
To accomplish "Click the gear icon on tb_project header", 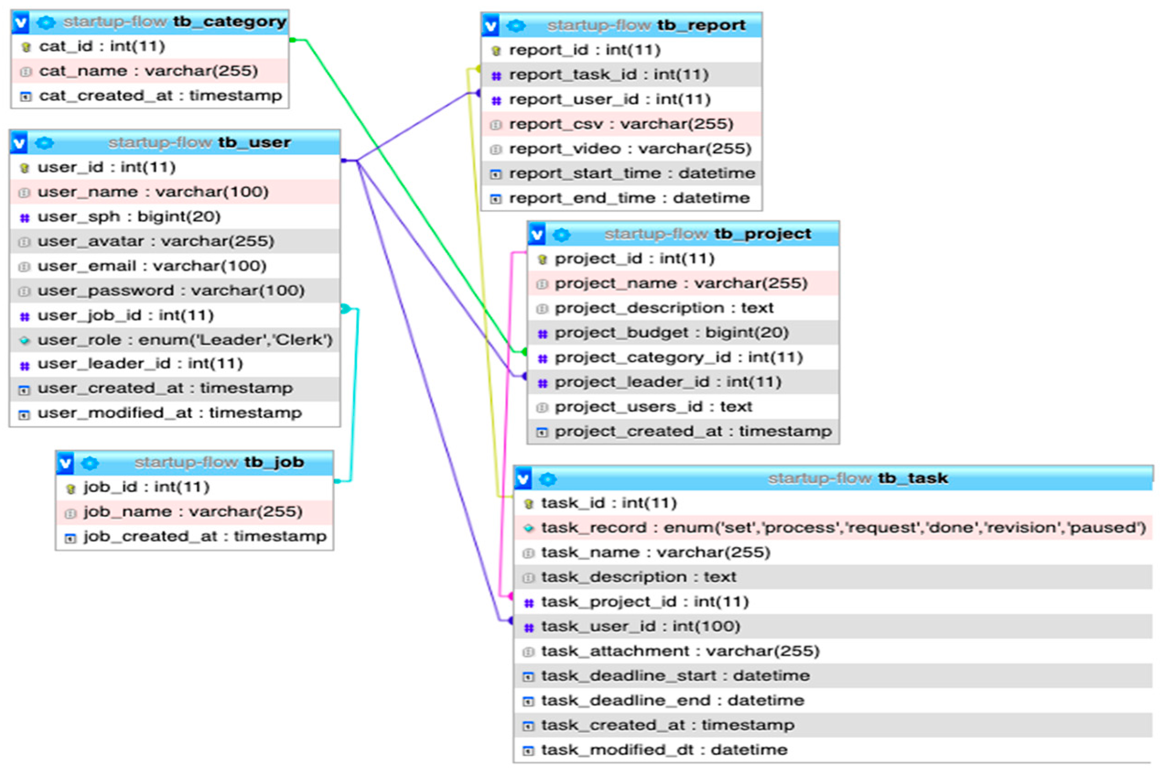I will pyautogui.click(x=561, y=235).
